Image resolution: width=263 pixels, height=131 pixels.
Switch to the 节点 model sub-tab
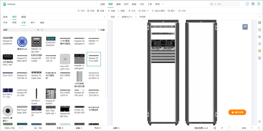click(x=5, y=23)
